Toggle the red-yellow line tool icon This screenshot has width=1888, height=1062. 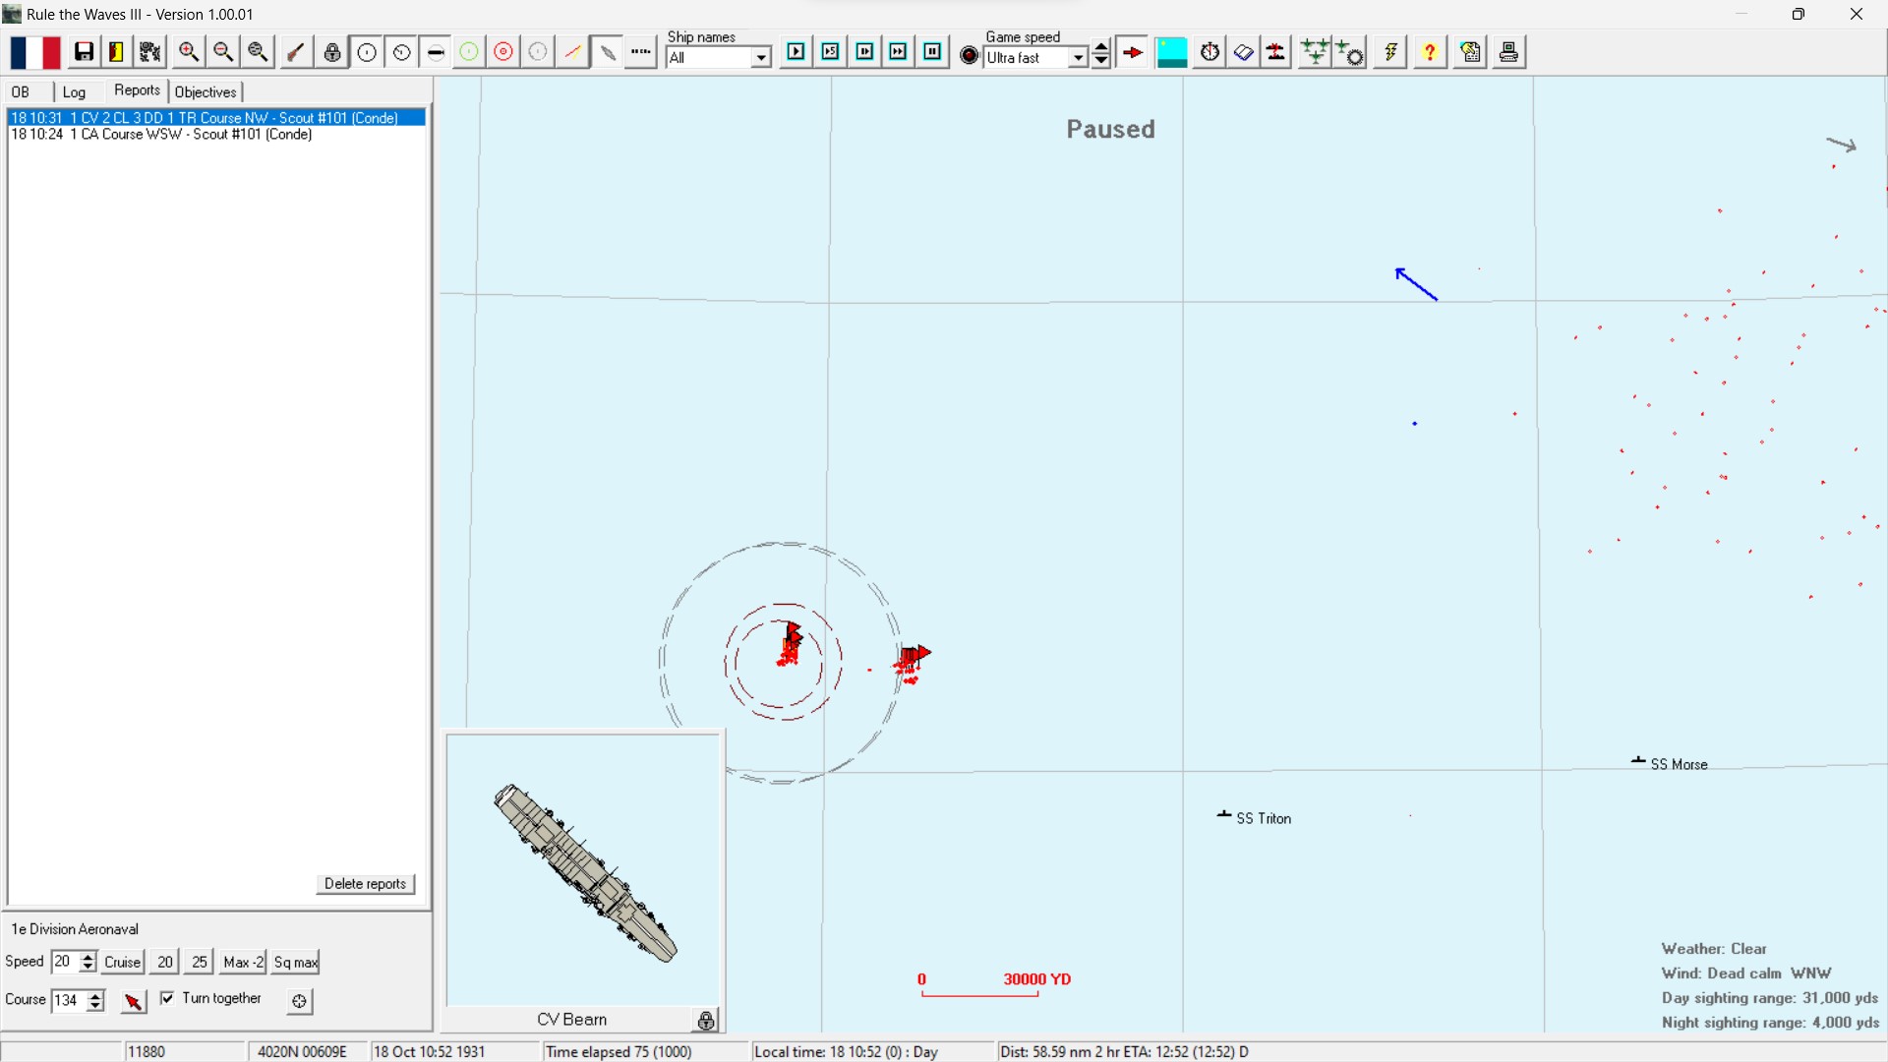(x=572, y=52)
